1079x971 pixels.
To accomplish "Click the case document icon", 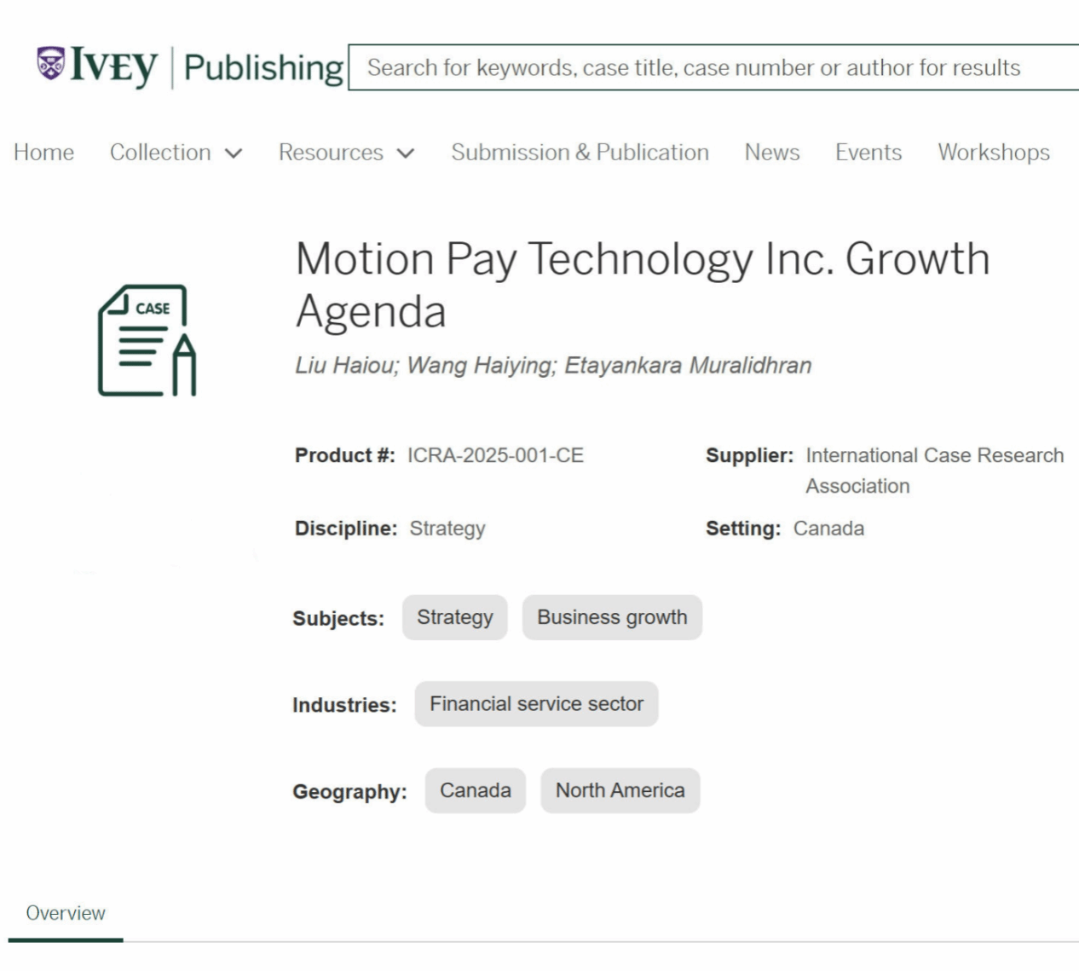I will (x=147, y=340).
